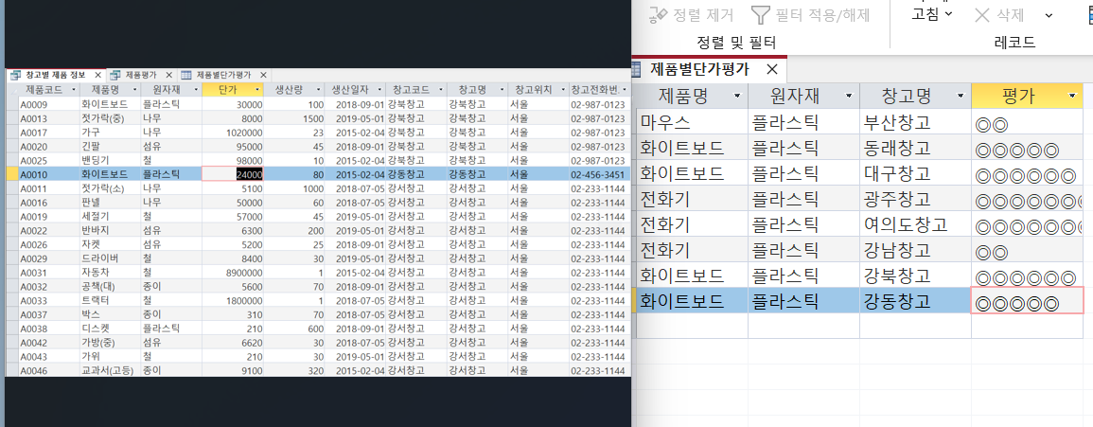Screen dimensions: 1093x427
Task: Switch to the small 제품별단가평가 tab on left
Action: 222,75
